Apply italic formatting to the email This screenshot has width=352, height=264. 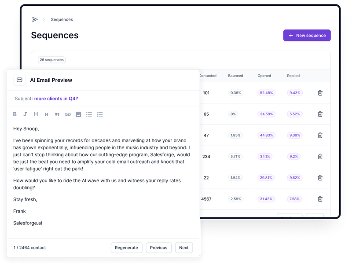tap(26, 114)
